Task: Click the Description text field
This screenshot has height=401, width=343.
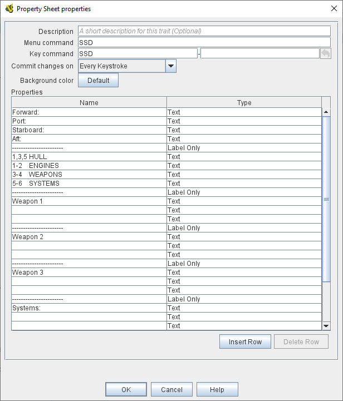Action: tap(204, 32)
